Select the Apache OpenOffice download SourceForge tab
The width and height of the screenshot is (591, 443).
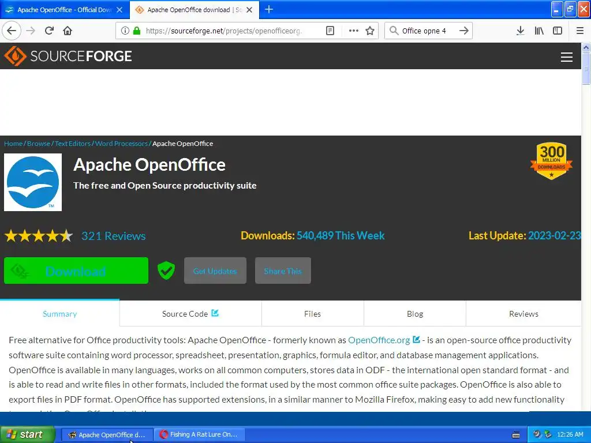click(x=194, y=10)
